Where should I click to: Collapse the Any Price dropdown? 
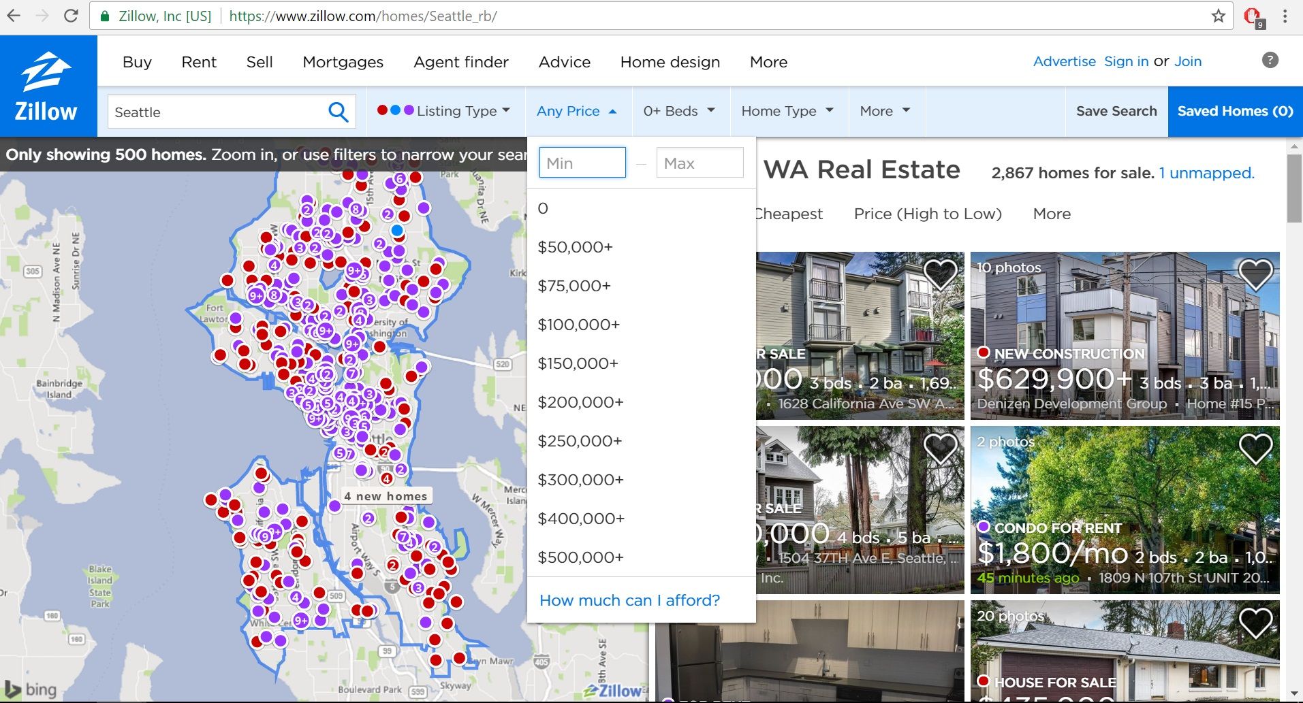coord(577,111)
